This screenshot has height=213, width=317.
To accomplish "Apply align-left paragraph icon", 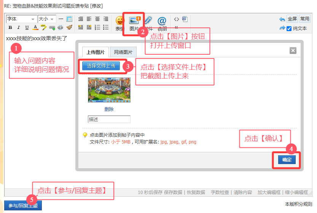I will click(x=89, y=19).
